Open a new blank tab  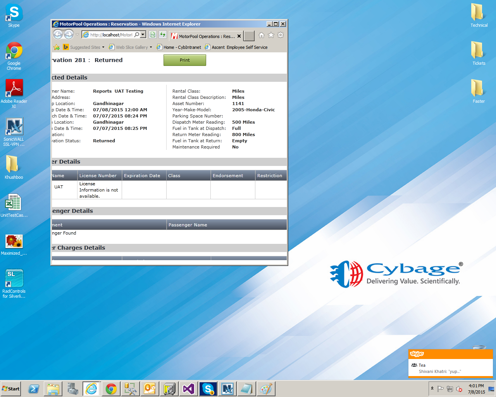249,36
